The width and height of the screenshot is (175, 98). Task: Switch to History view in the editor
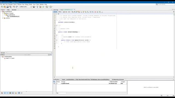pos(60,12)
